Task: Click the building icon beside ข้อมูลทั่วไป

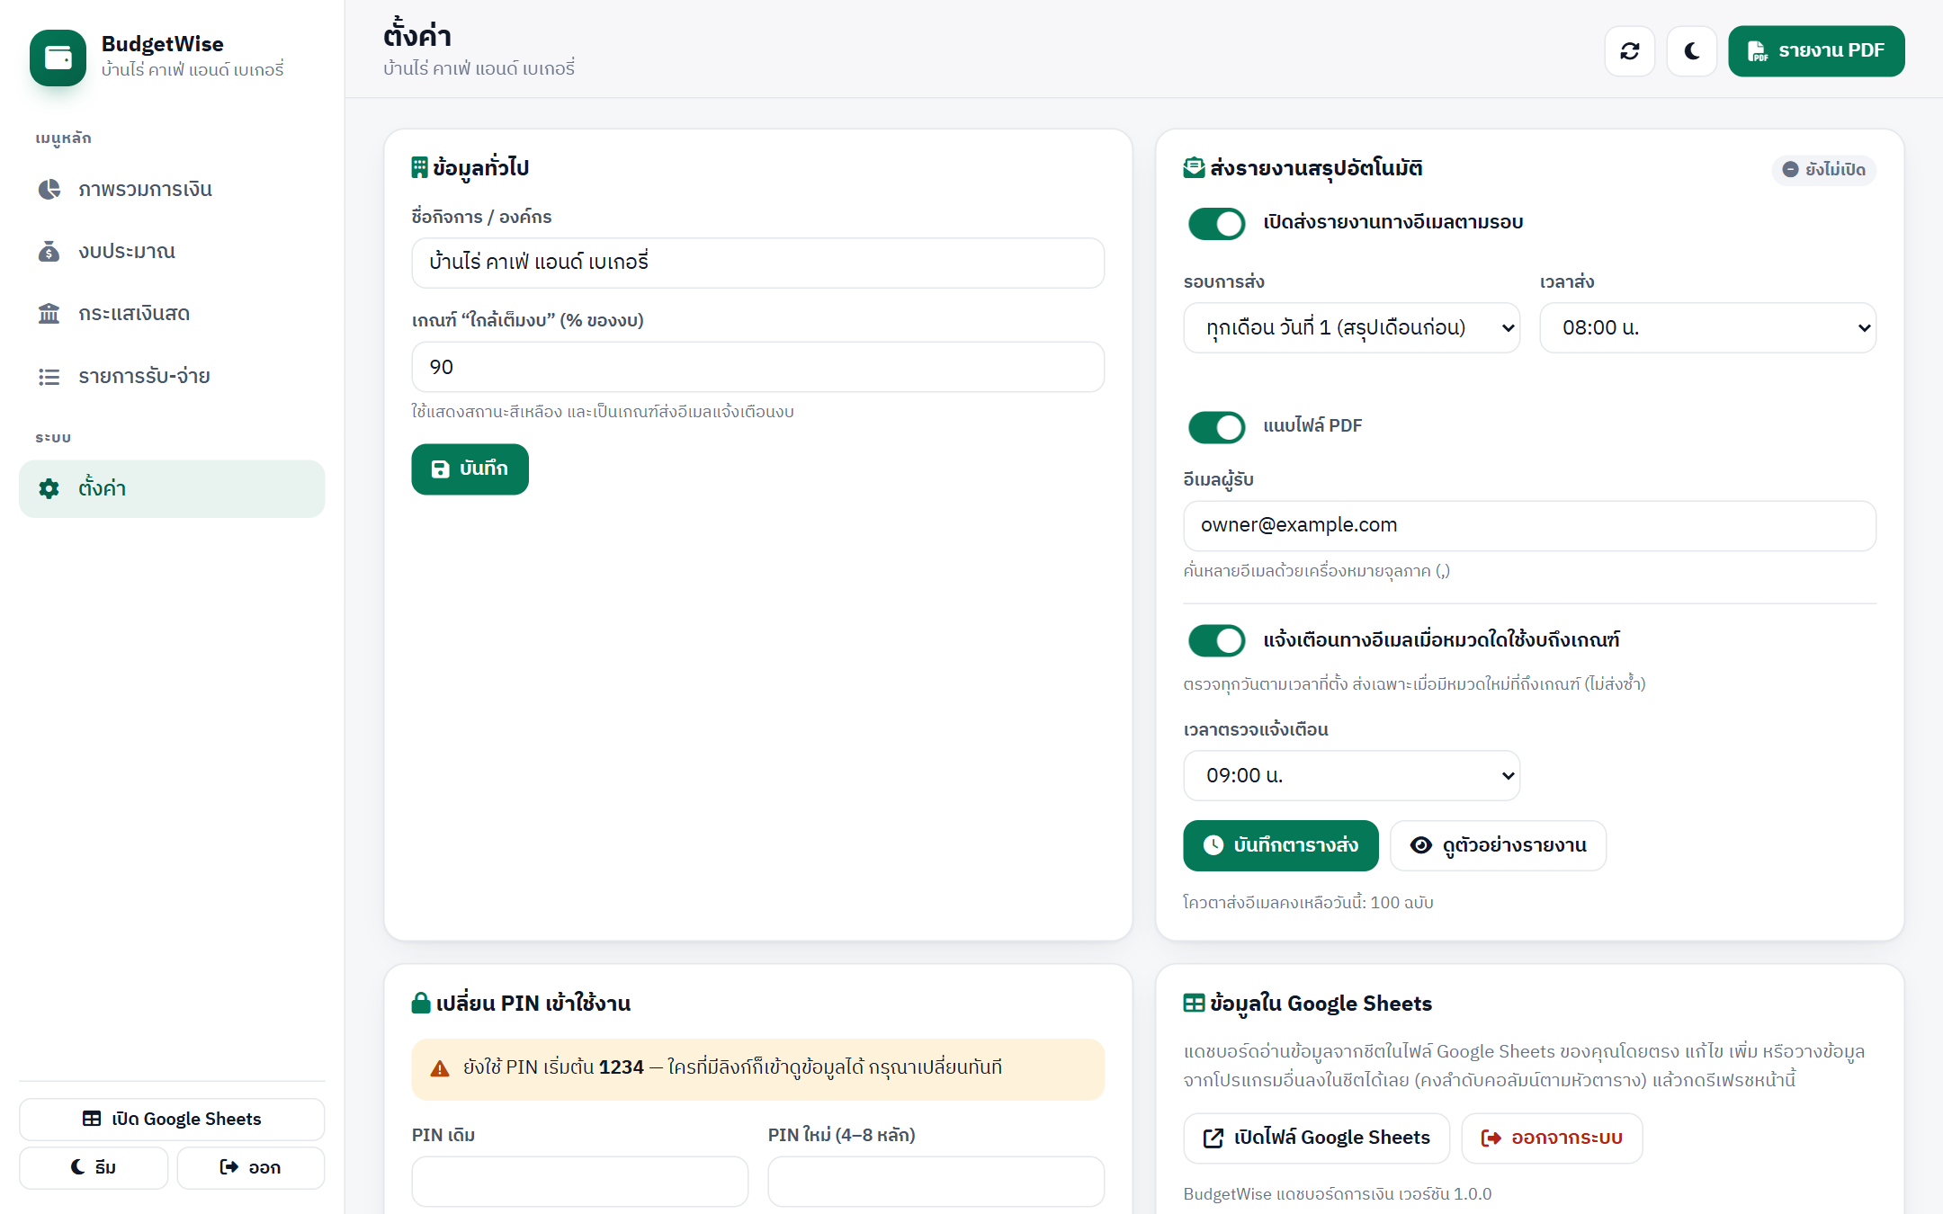Action: 419,167
